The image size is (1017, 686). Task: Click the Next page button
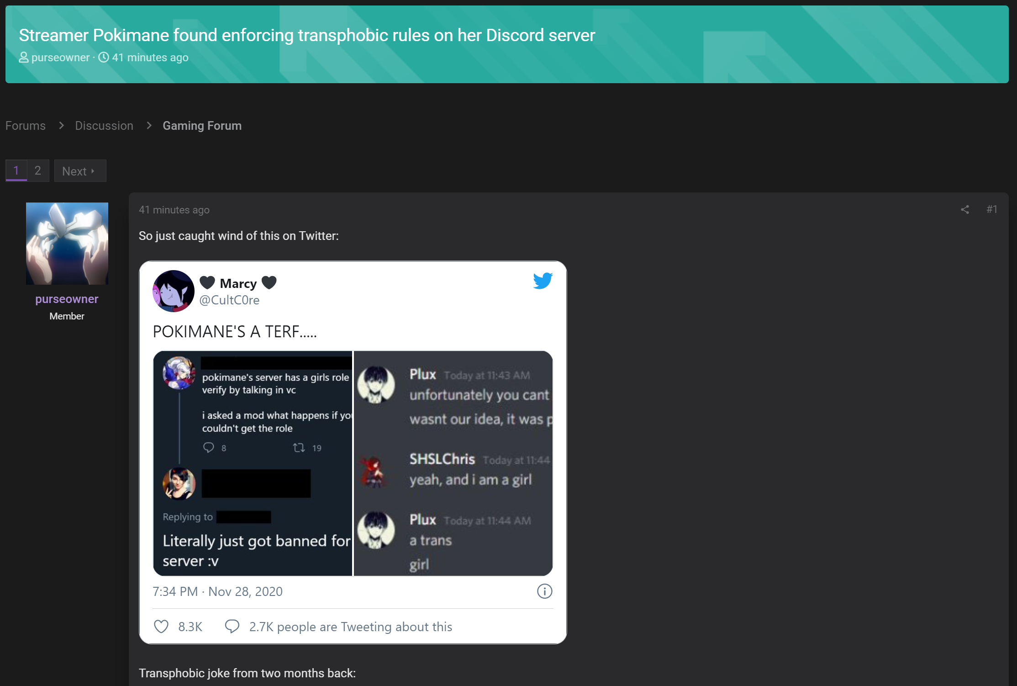(x=80, y=170)
